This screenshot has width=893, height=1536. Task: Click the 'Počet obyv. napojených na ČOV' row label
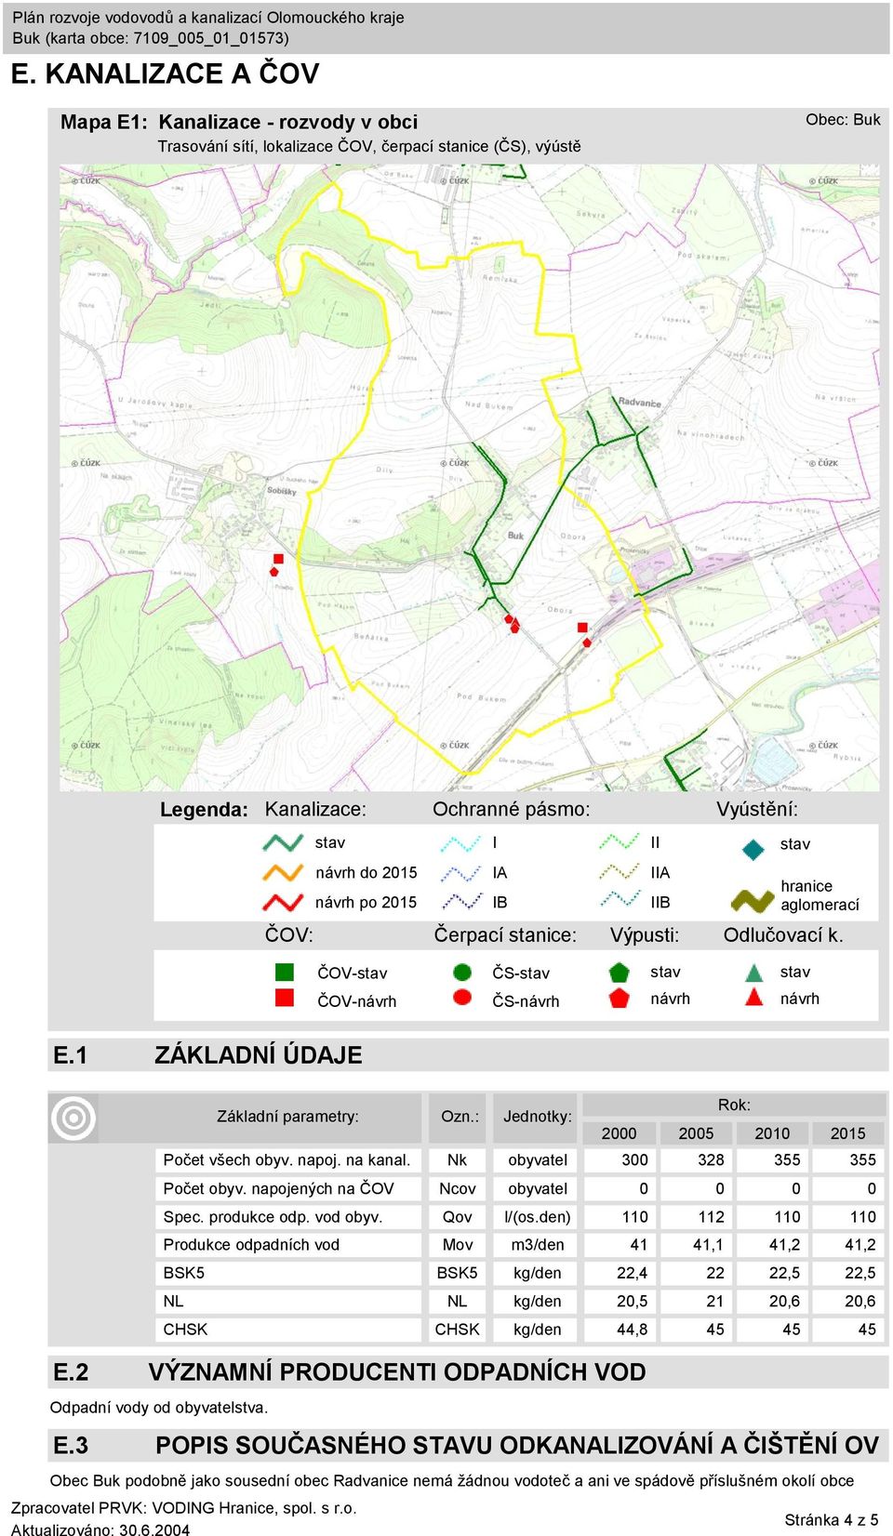pyautogui.click(x=279, y=1188)
